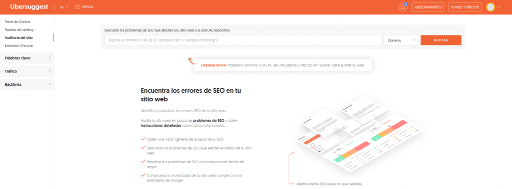Click text "Descubre los problemas de SEO que afectan el tráfico"
The width and height of the screenshot is (512, 189).
coord(199,150)
